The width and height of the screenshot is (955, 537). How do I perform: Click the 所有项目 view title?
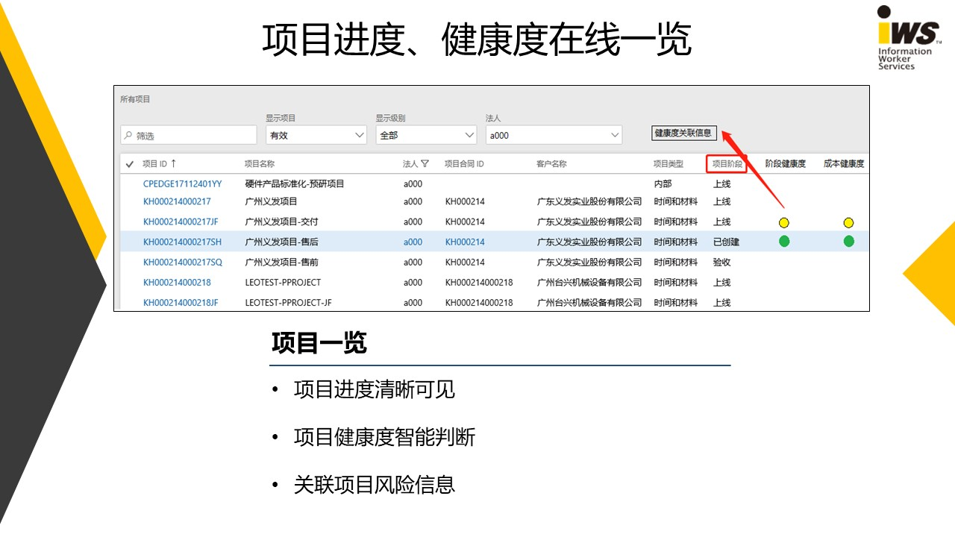point(135,99)
